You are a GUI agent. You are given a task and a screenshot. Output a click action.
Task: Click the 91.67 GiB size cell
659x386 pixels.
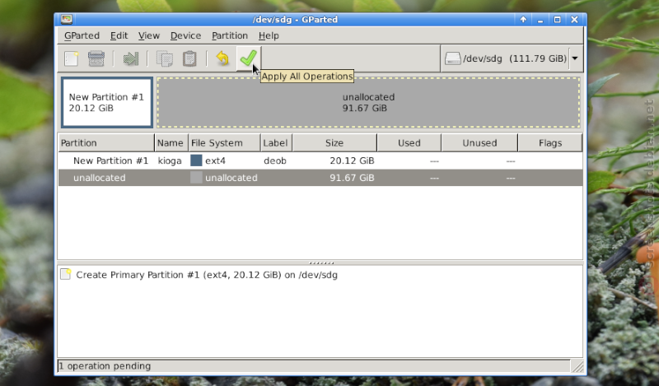352,178
